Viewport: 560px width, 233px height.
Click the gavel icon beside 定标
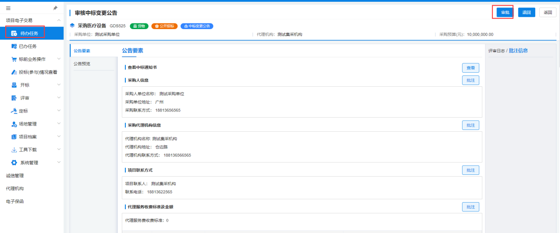[14, 111]
